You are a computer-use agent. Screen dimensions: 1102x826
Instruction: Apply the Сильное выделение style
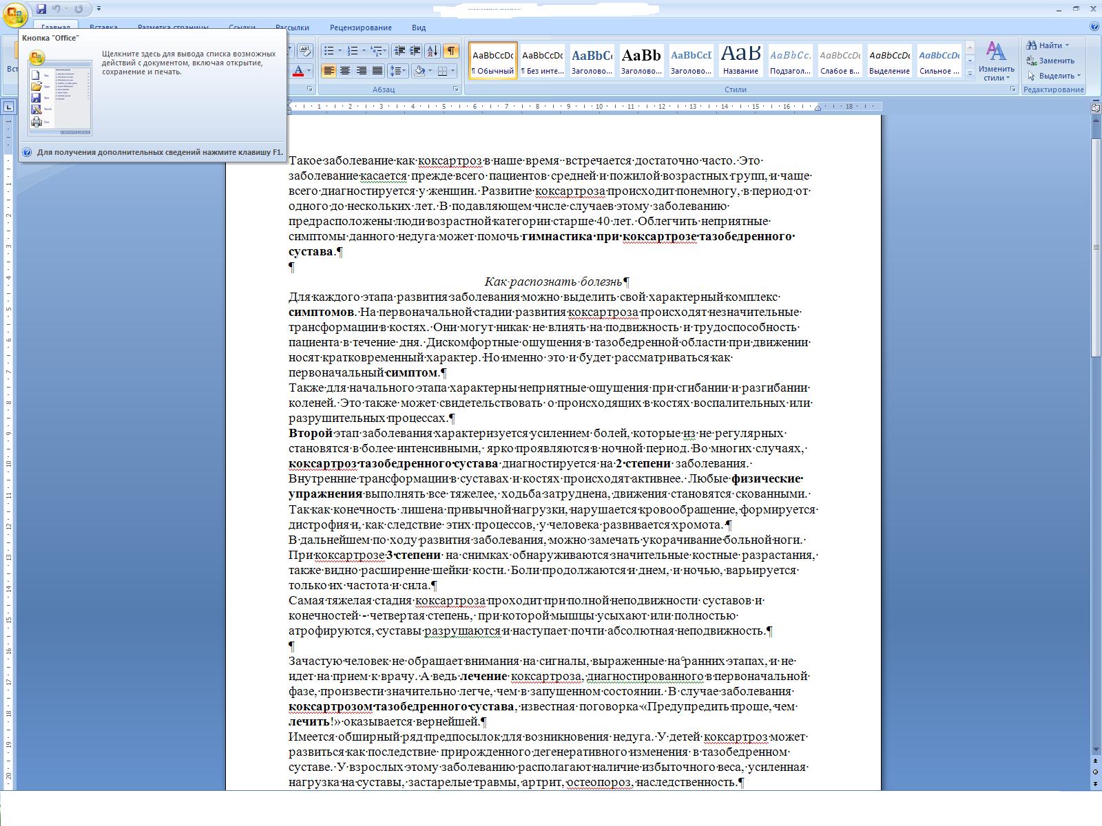tap(939, 60)
